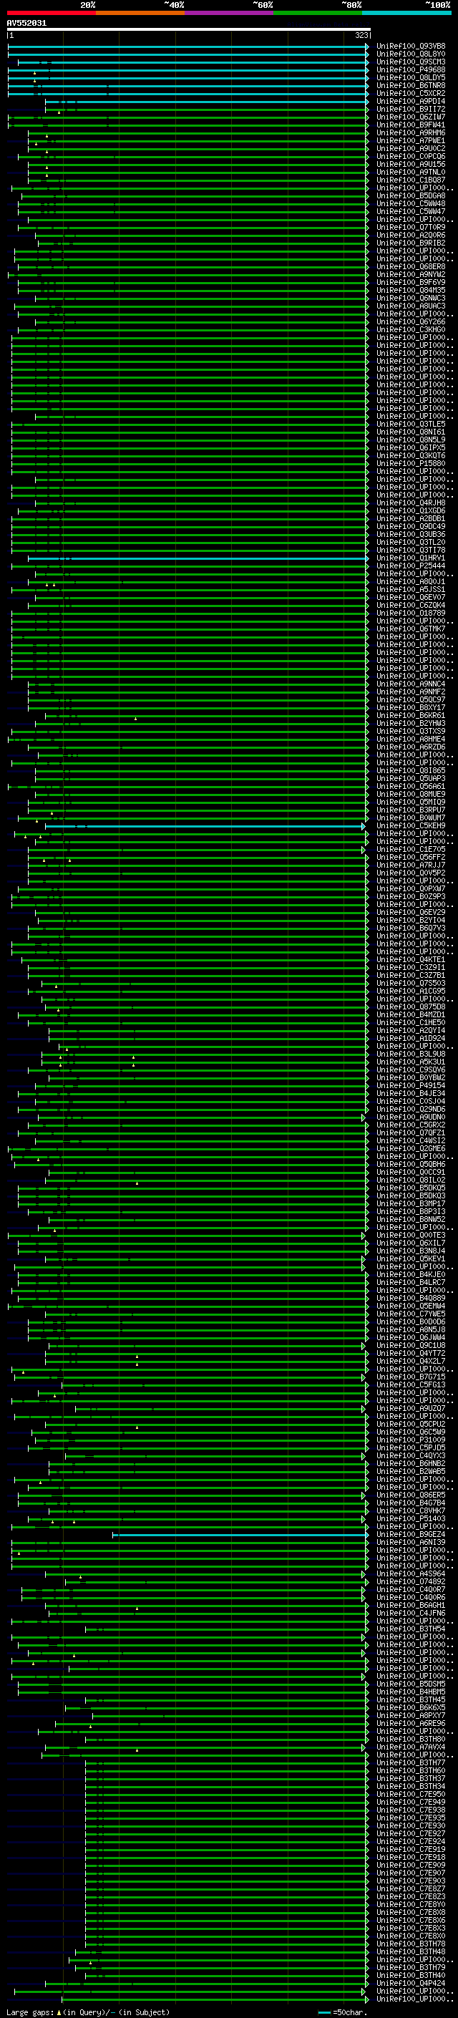Click the red 20% identity legend segment

[51, 13]
